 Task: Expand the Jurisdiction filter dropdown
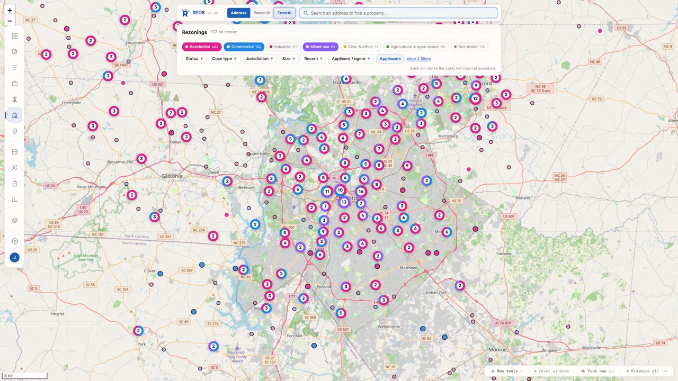coord(260,59)
